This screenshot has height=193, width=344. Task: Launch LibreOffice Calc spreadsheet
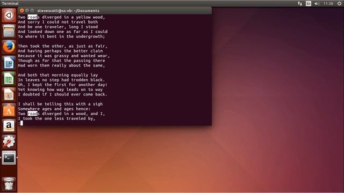9,79
